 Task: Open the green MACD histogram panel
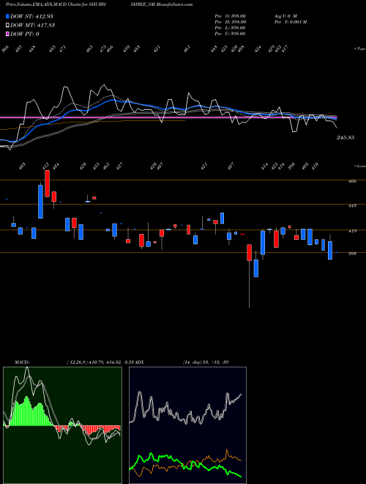[x=62, y=425]
